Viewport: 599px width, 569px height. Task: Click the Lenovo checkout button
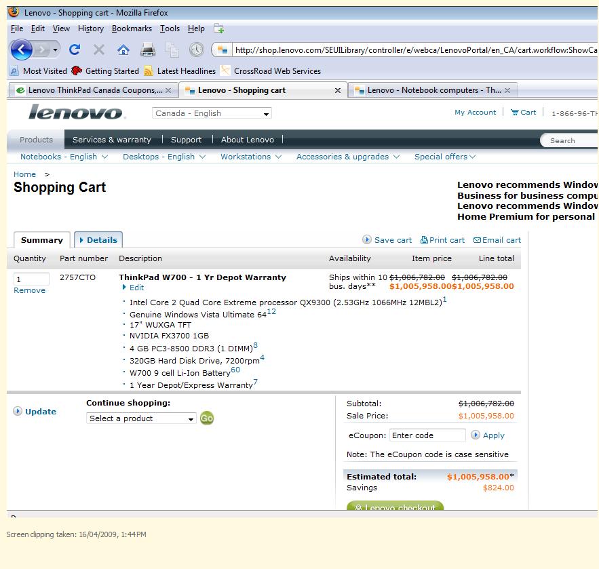[x=395, y=506]
